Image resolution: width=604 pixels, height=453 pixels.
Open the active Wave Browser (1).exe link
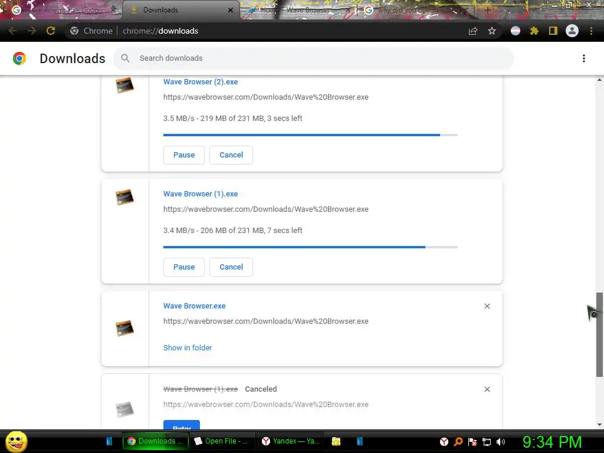(201, 193)
